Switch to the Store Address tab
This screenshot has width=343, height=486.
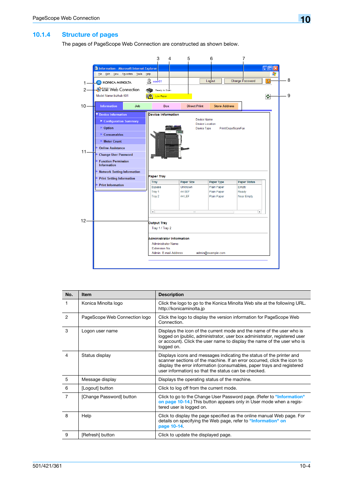click(224, 106)
